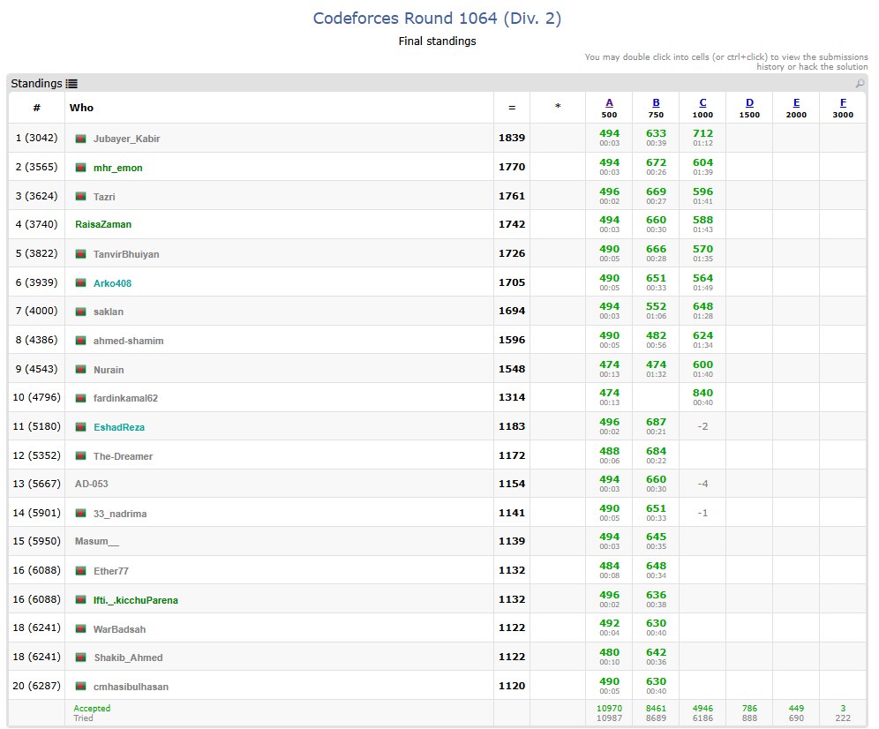Screen dimensions: 879x729
Task: Open WarBadsah's profile
Action: [x=119, y=629]
